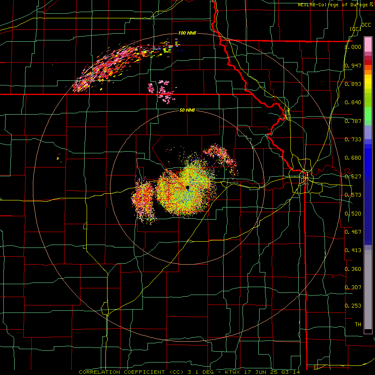The width and height of the screenshot is (375, 375).
Task: Click the 0.520 scale value
Action: tap(353, 214)
